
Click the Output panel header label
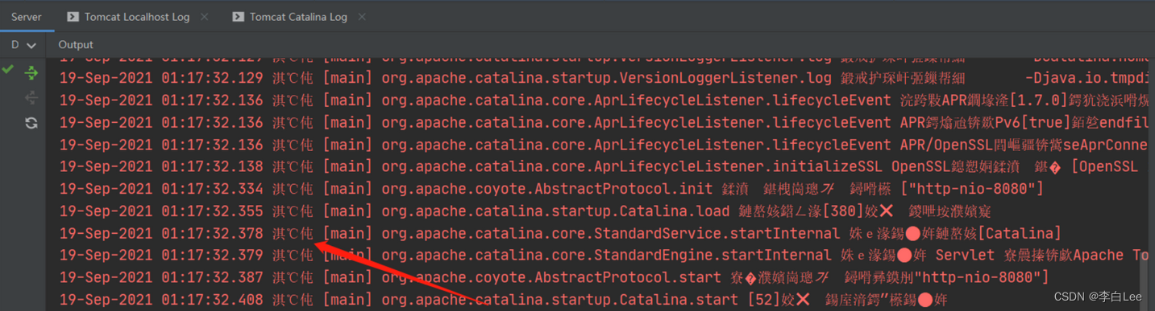pos(76,45)
